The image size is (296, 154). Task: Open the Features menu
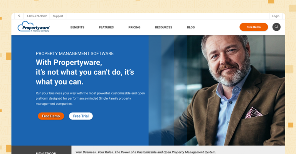coord(106,27)
